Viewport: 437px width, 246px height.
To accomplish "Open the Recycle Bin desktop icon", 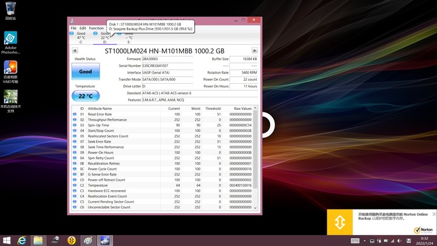I will click(x=10, y=10).
